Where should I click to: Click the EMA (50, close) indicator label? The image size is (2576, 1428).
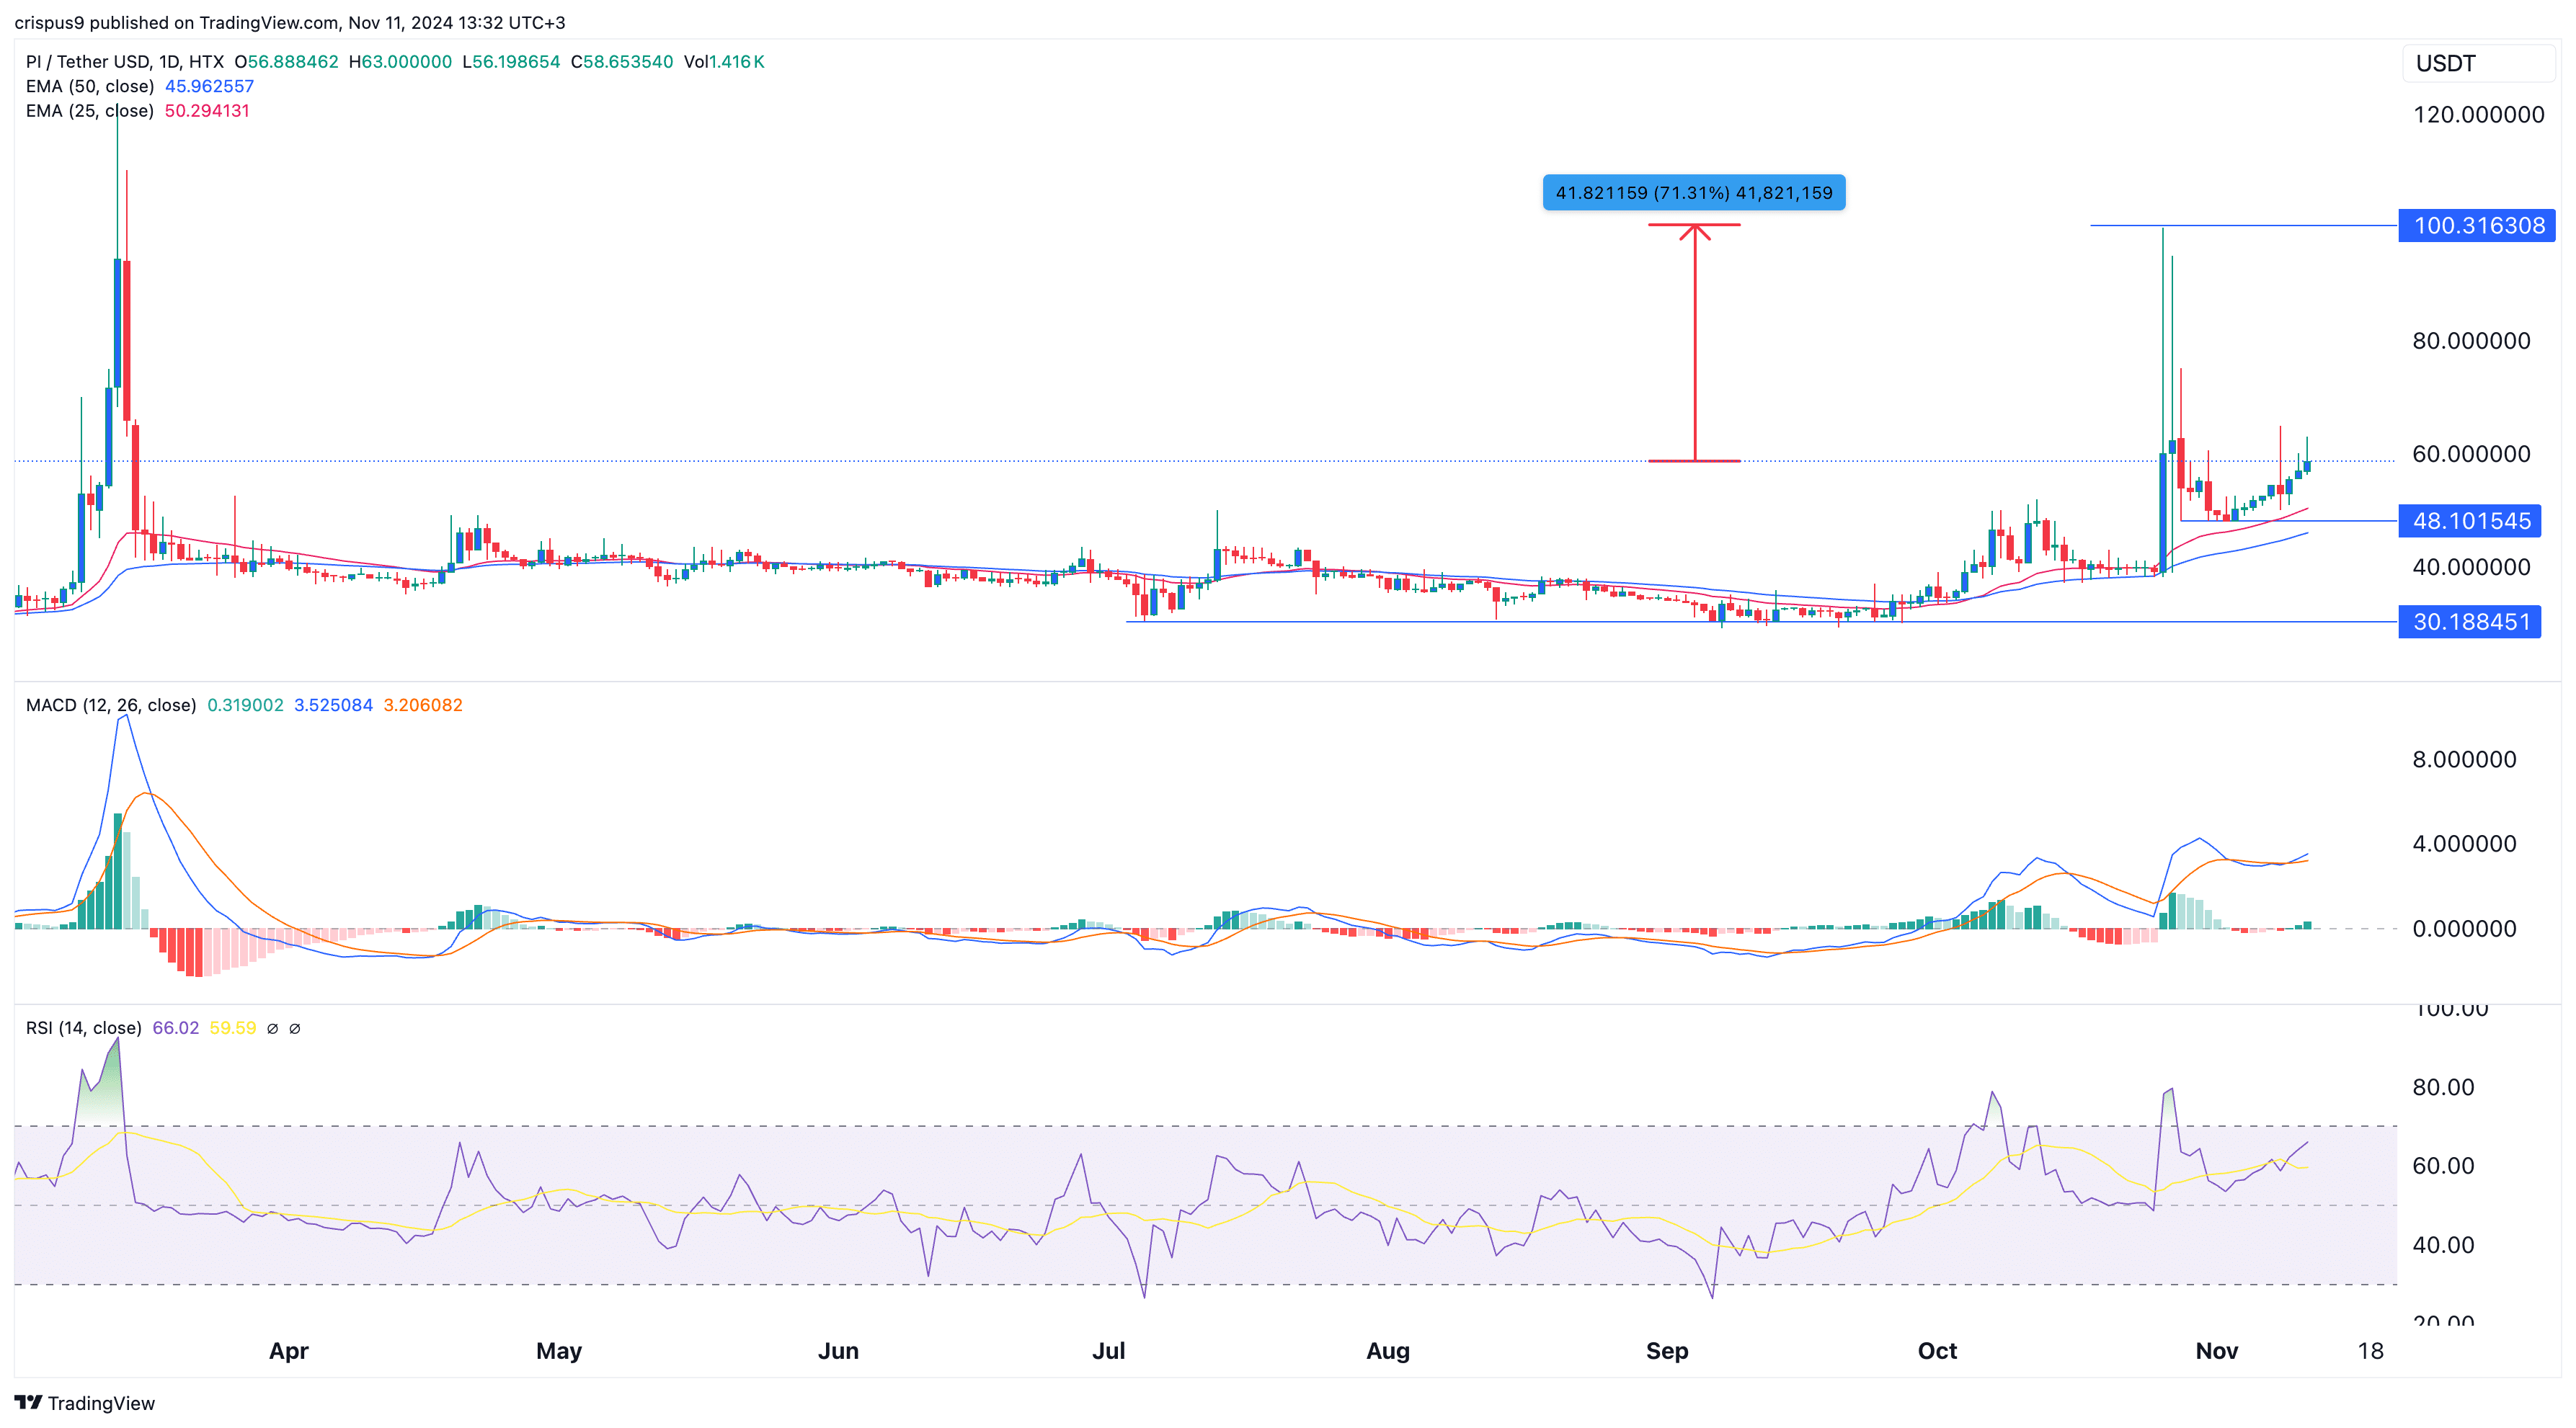(x=90, y=86)
